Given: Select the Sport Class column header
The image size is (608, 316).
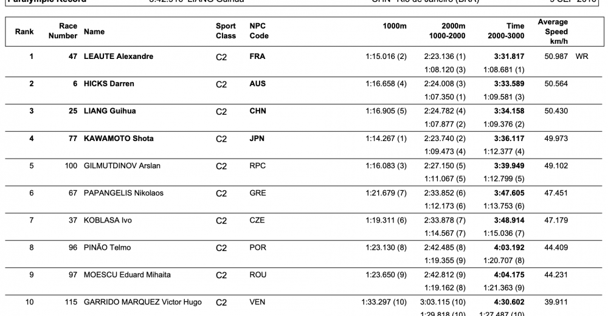Looking at the screenshot, I should pos(226,31).
